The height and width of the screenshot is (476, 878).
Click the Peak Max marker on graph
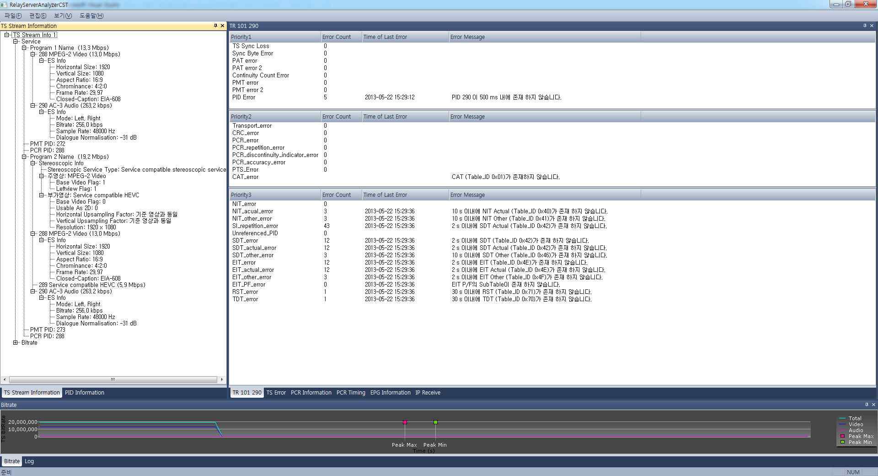click(x=405, y=422)
